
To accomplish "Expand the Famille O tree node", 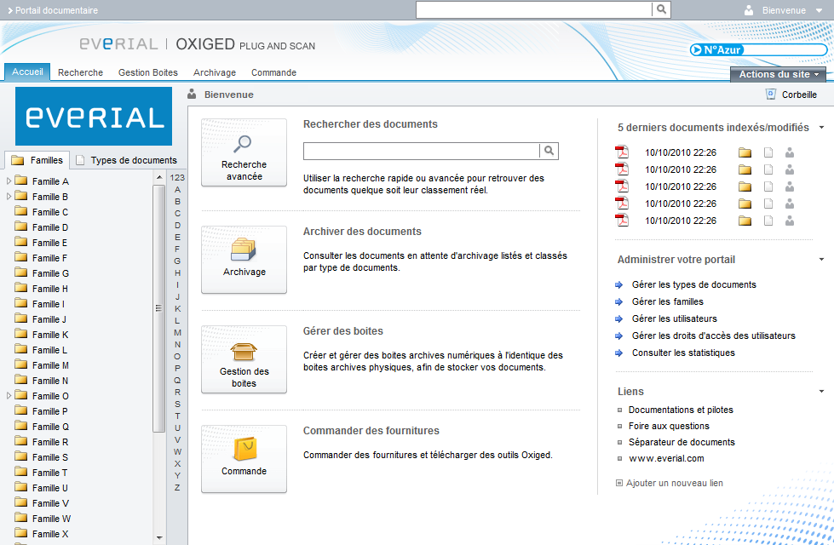I will (x=9, y=396).
